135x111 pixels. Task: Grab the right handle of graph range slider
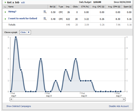click(124, 99)
